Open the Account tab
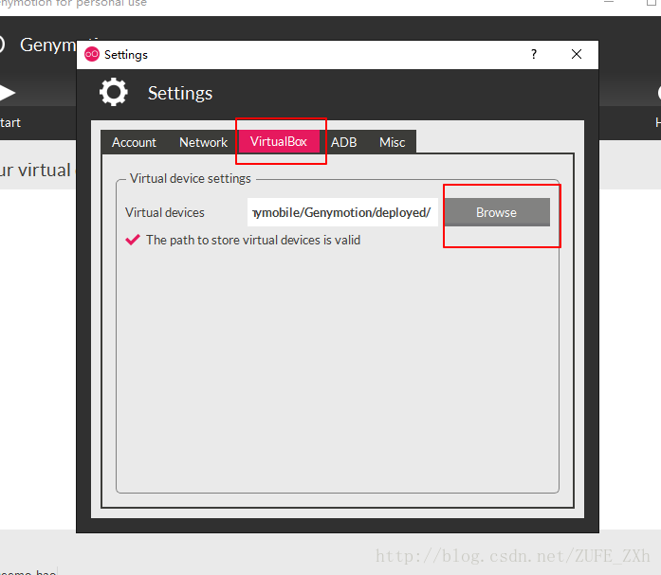 click(x=134, y=142)
